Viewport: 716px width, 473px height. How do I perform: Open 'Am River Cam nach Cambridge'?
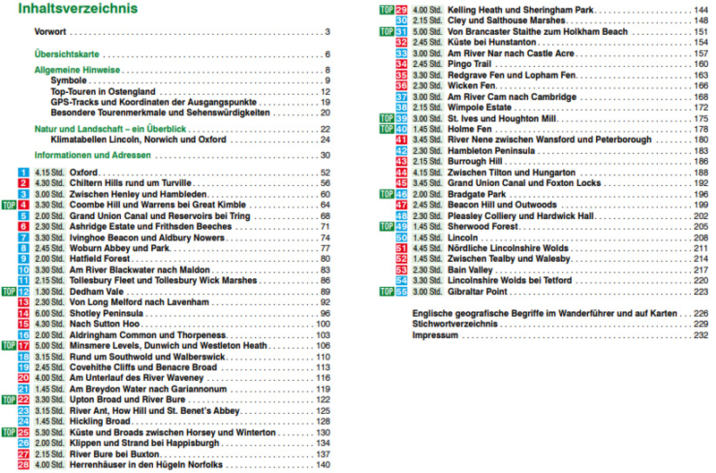click(512, 97)
